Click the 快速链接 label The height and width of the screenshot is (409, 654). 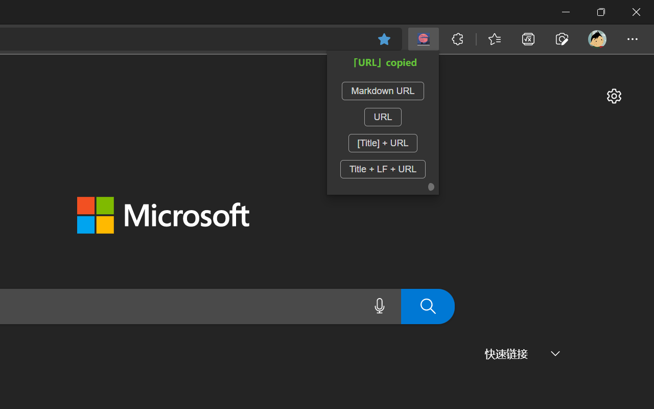(x=506, y=354)
